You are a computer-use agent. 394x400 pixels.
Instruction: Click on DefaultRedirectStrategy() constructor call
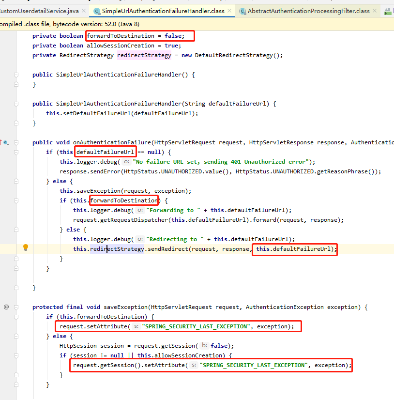click(237, 55)
